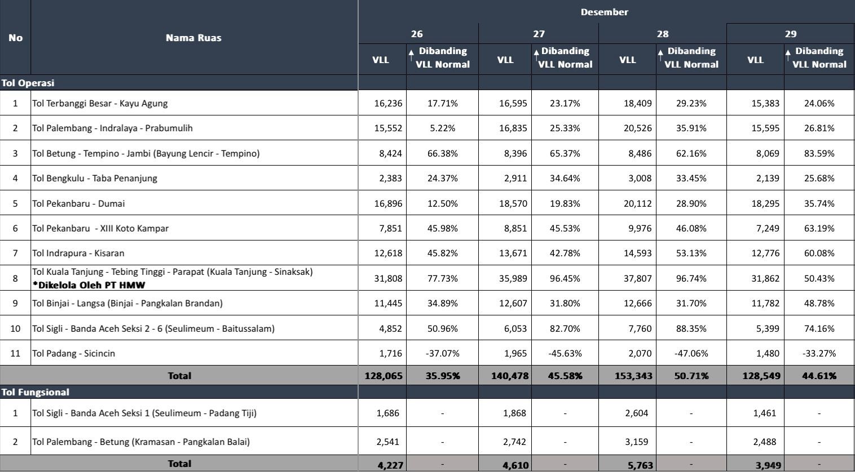Select the "No" column header
The image size is (855, 472).
coord(15,38)
